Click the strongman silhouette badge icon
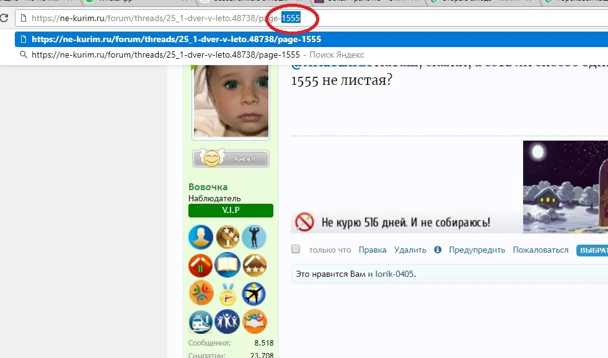The height and width of the screenshot is (358, 608). click(x=254, y=237)
